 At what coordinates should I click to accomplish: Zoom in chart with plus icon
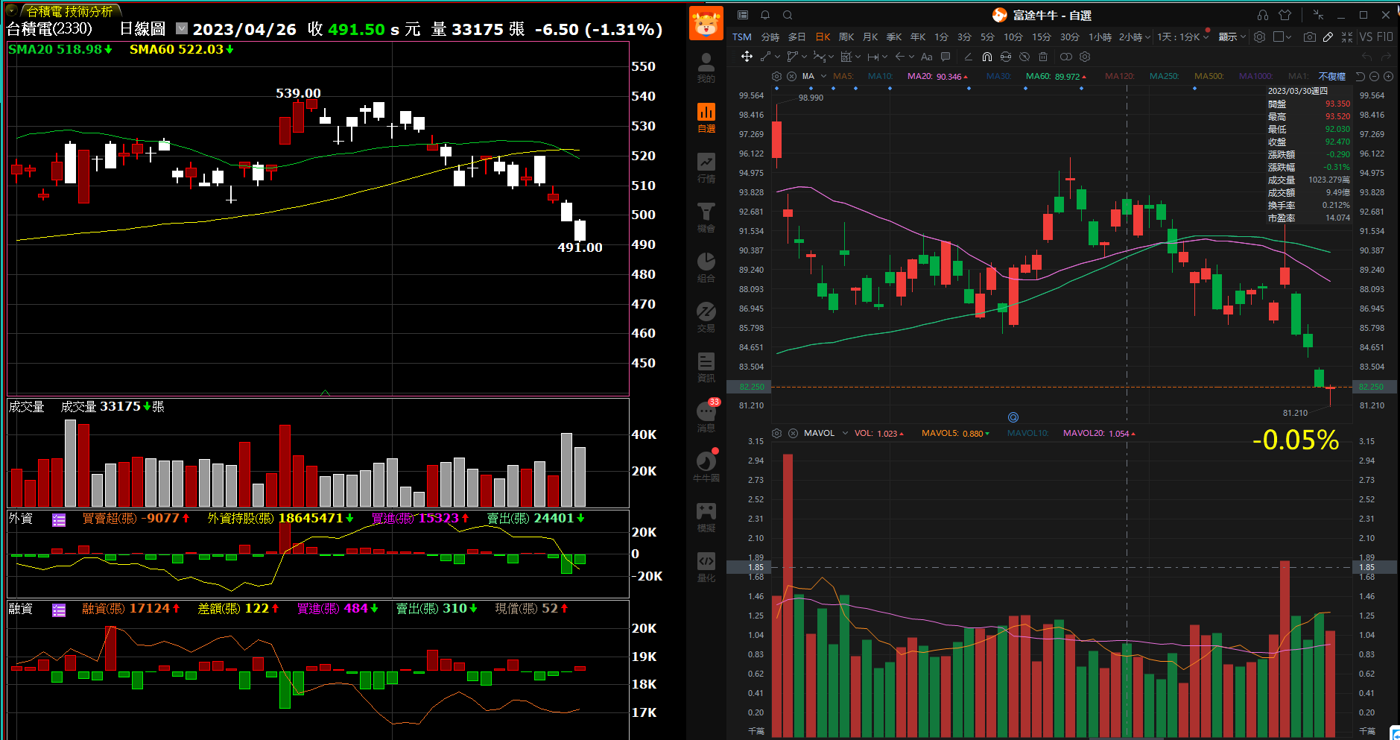pyautogui.click(x=1388, y=76)
